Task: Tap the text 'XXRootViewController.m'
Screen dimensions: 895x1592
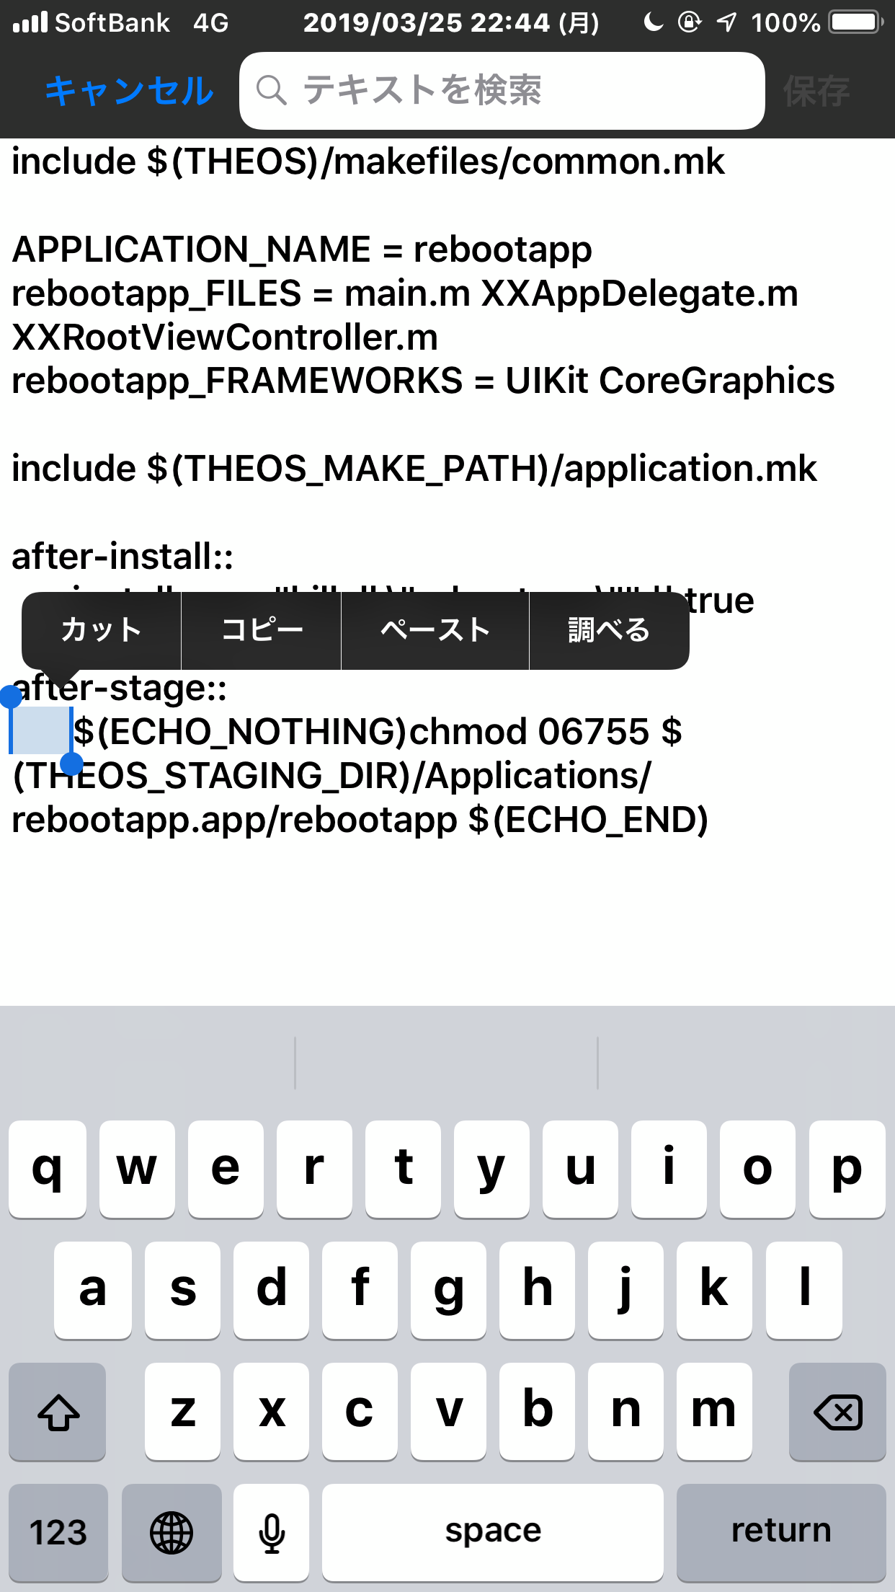Action: pos(225,337)
